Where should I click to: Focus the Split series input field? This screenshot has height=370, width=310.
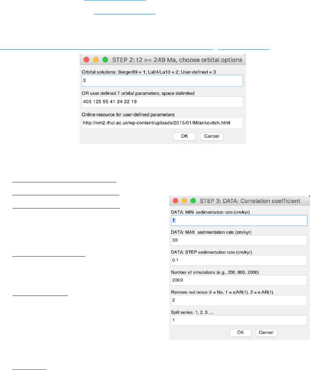coord(239,320)
